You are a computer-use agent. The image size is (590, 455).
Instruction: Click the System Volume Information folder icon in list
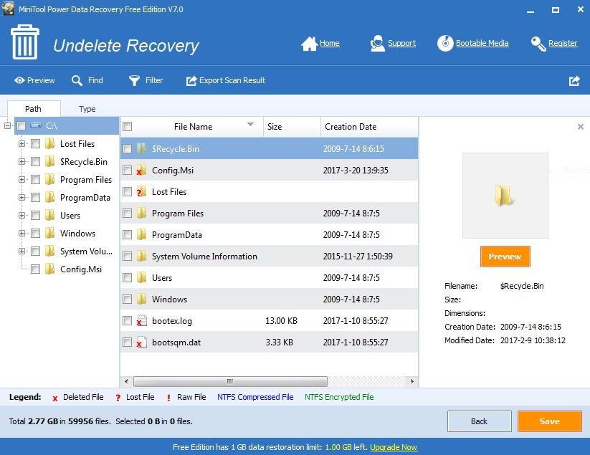point(141,256)
